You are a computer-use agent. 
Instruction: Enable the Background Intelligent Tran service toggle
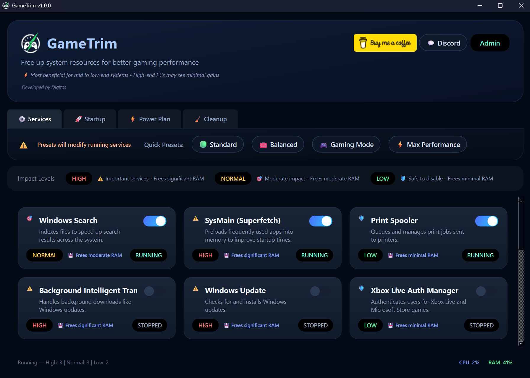(x=155, y=291)
